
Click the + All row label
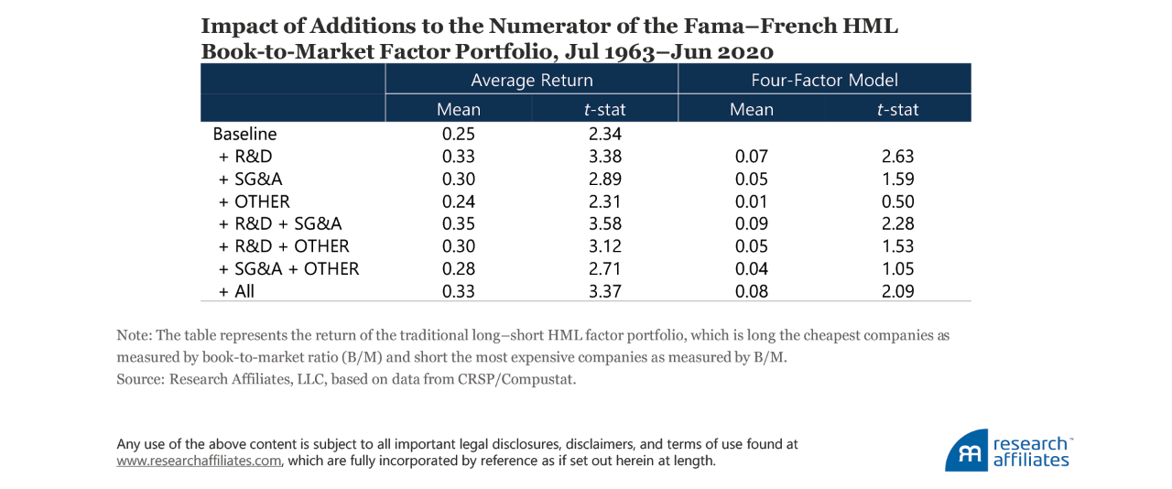(x=237, y=291)
